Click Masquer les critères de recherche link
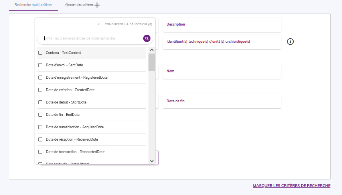The width and height of the screenshot is (342, 195). tap(291, 186)
